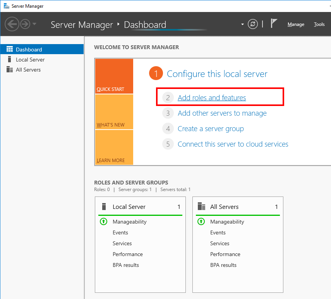
Task: Click the green status arrow in Local Server tile
Action: 103,222
